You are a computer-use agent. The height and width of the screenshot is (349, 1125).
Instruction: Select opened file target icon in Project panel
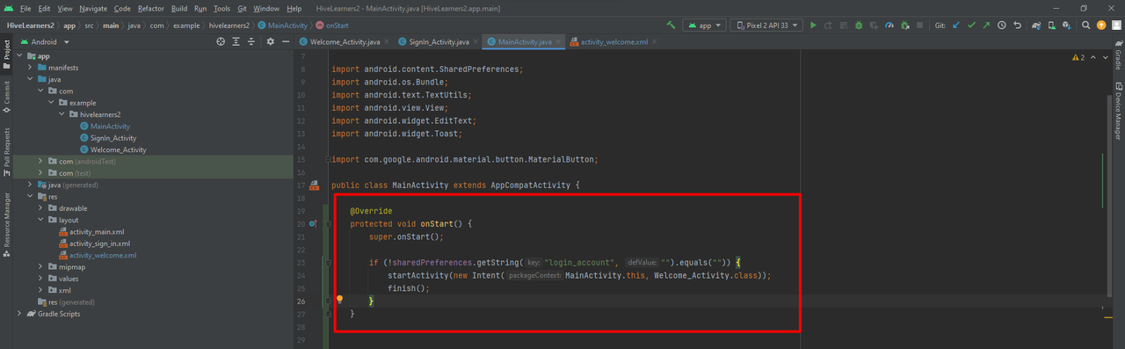tap(221, 41)
